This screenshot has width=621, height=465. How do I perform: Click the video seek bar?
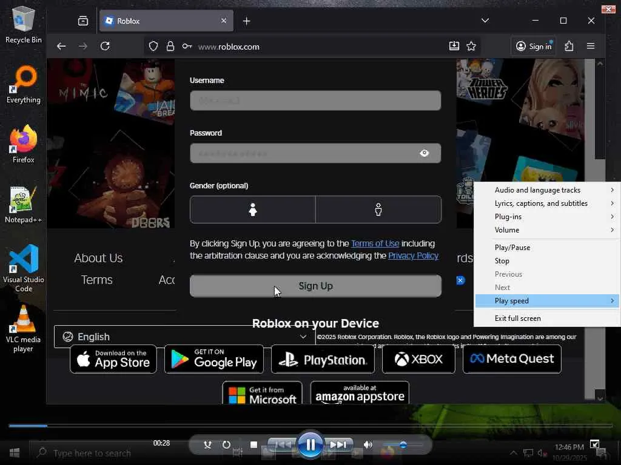click(x=310, y=426)
